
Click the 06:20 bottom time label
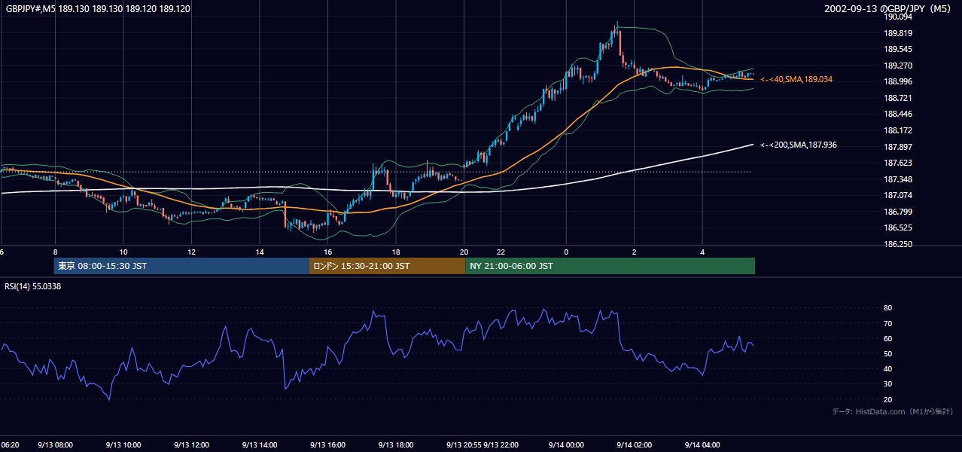[9, 445]
